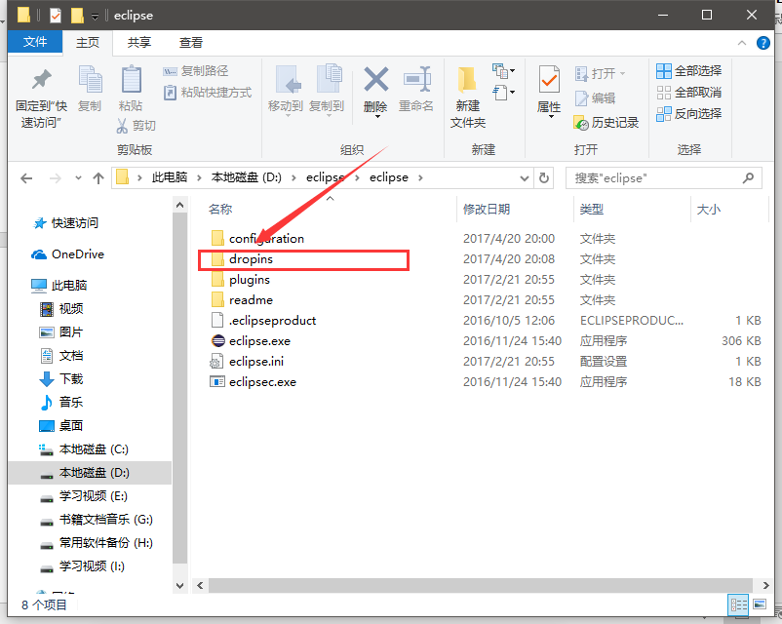The image size is (782, 624).
Task: Open 下载 folder in navigation pane
Action: click(x=60, y=379)
